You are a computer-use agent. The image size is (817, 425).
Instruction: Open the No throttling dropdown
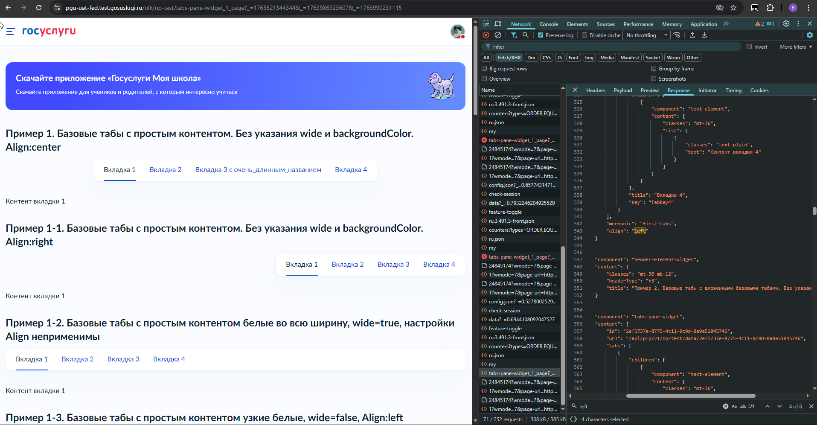point(646,35)
